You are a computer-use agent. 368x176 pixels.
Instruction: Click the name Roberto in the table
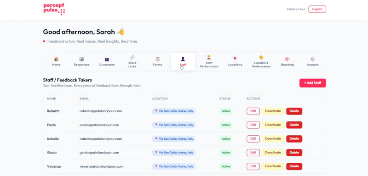pos(53,111)
